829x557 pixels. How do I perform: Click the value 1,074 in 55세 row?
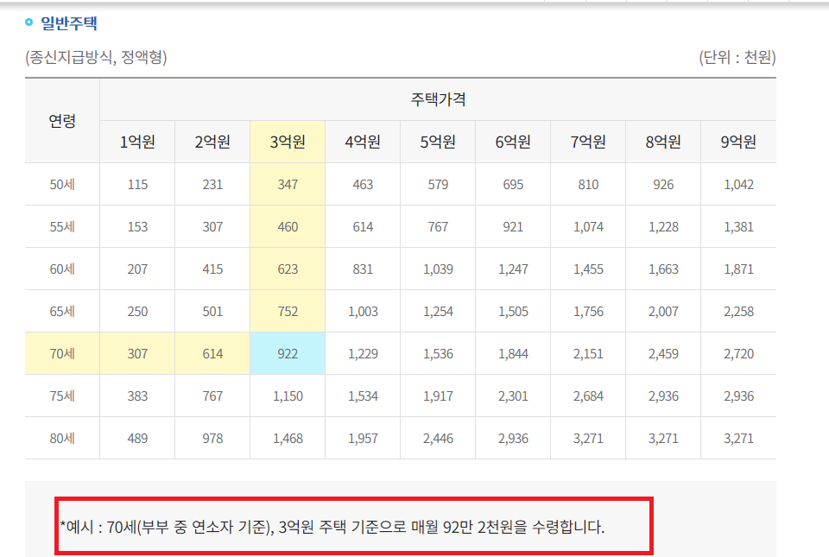[x=588, y=227]
